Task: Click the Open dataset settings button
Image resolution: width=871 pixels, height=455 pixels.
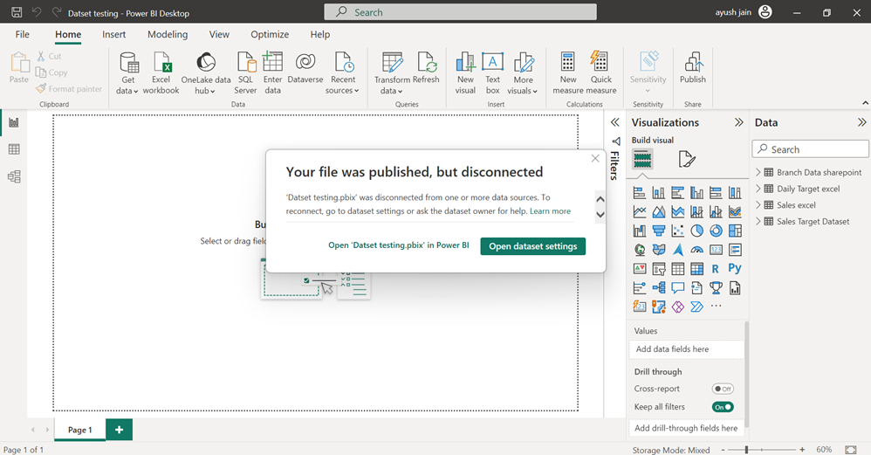Action: 532,246
